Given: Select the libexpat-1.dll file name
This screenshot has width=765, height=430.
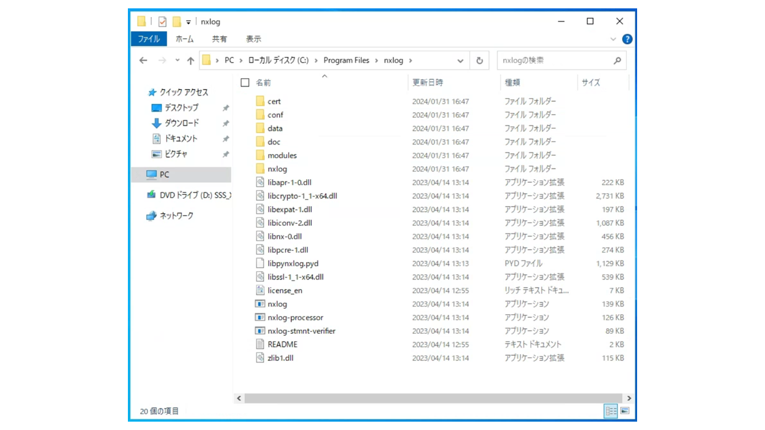Looking at the screenshot, I should (x=290, y=210).
